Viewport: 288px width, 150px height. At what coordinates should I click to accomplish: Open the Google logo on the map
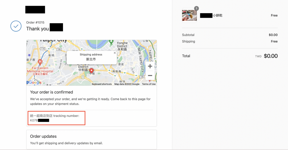click(x=35, y=82)
